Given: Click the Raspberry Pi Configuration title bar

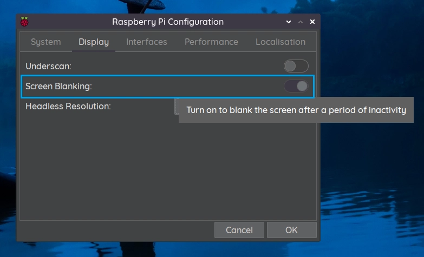Looking at the screenshot, I should click(168, 22).
